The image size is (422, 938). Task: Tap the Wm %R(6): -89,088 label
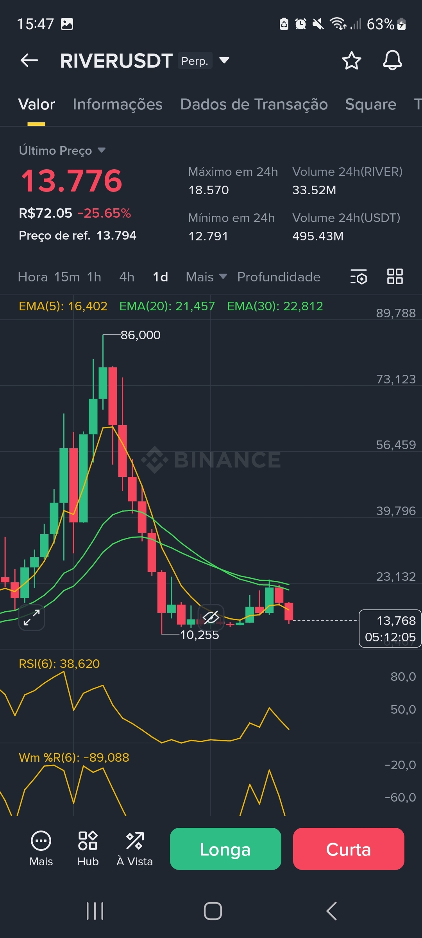coord(74,757)
